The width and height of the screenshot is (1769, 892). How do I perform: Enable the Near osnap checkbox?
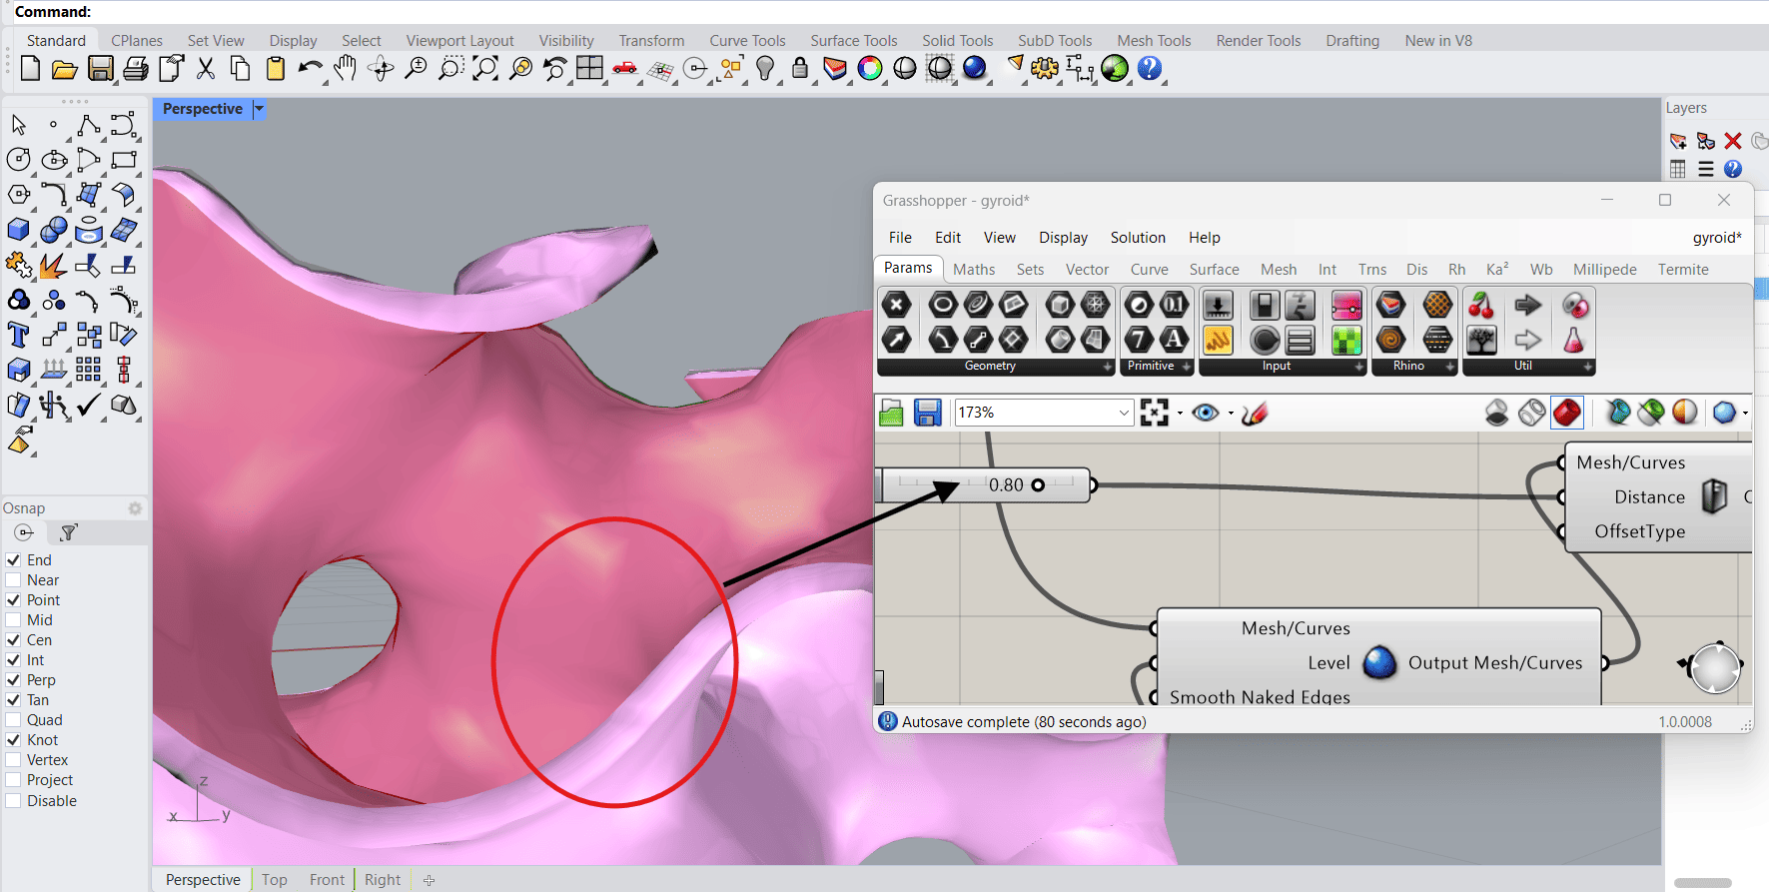(14, 580)
